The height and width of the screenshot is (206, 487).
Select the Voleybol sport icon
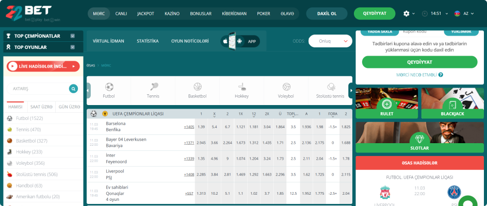pos(286,87)
